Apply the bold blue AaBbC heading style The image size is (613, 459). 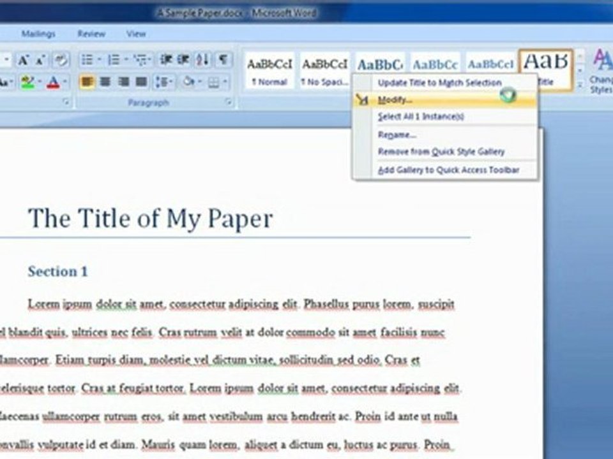(380, 63)
